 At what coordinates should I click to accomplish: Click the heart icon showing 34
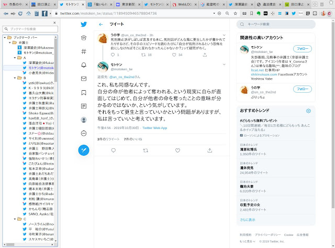click(x=174, y=55)
